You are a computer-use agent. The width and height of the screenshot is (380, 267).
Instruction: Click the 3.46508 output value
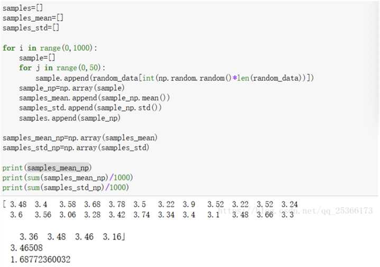point(26,247)
